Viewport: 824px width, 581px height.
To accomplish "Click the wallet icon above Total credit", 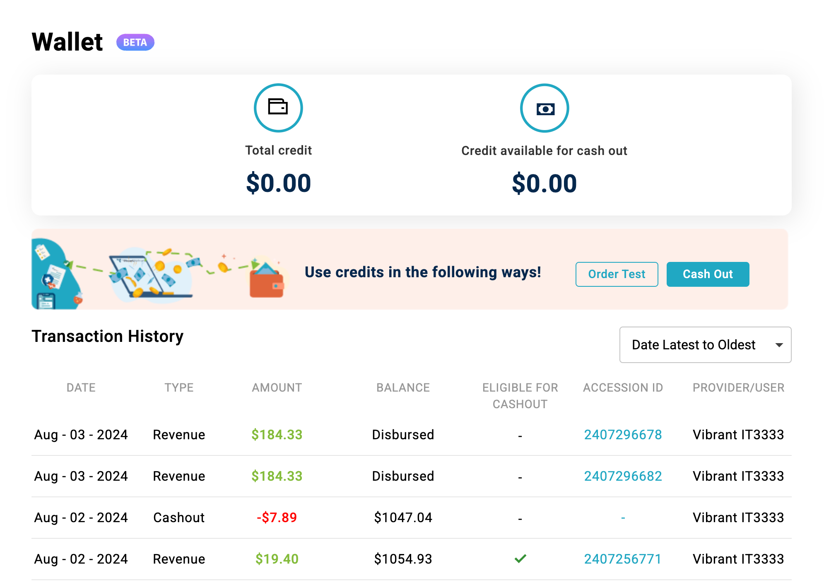I will 278,107.
